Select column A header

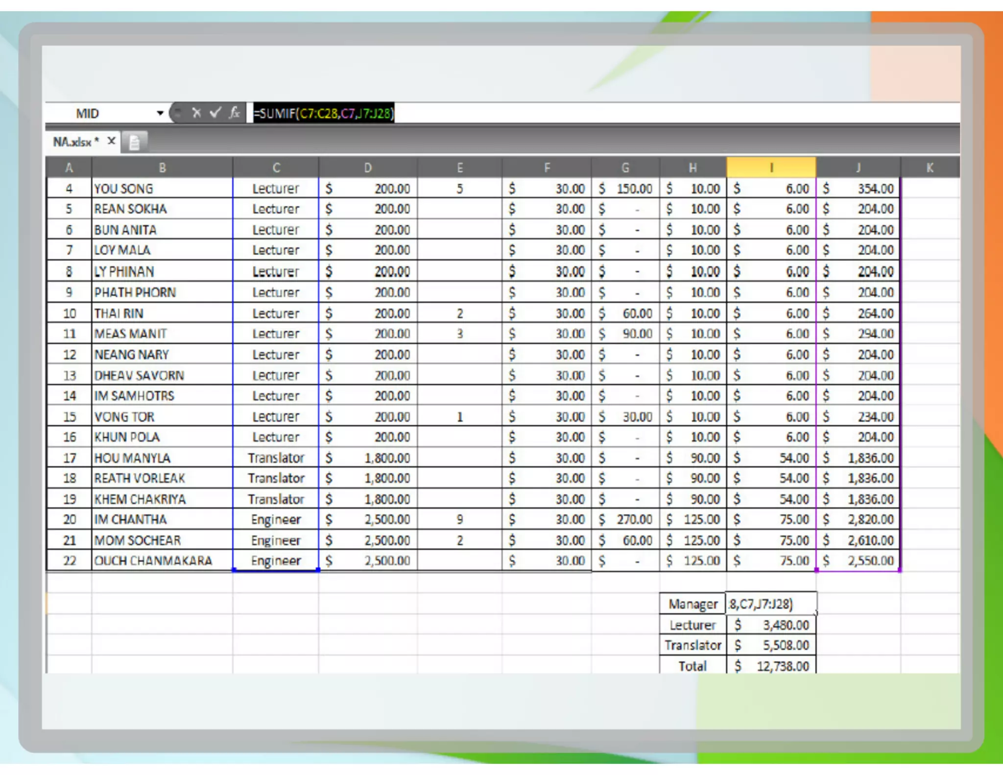(x=69, y=168)
